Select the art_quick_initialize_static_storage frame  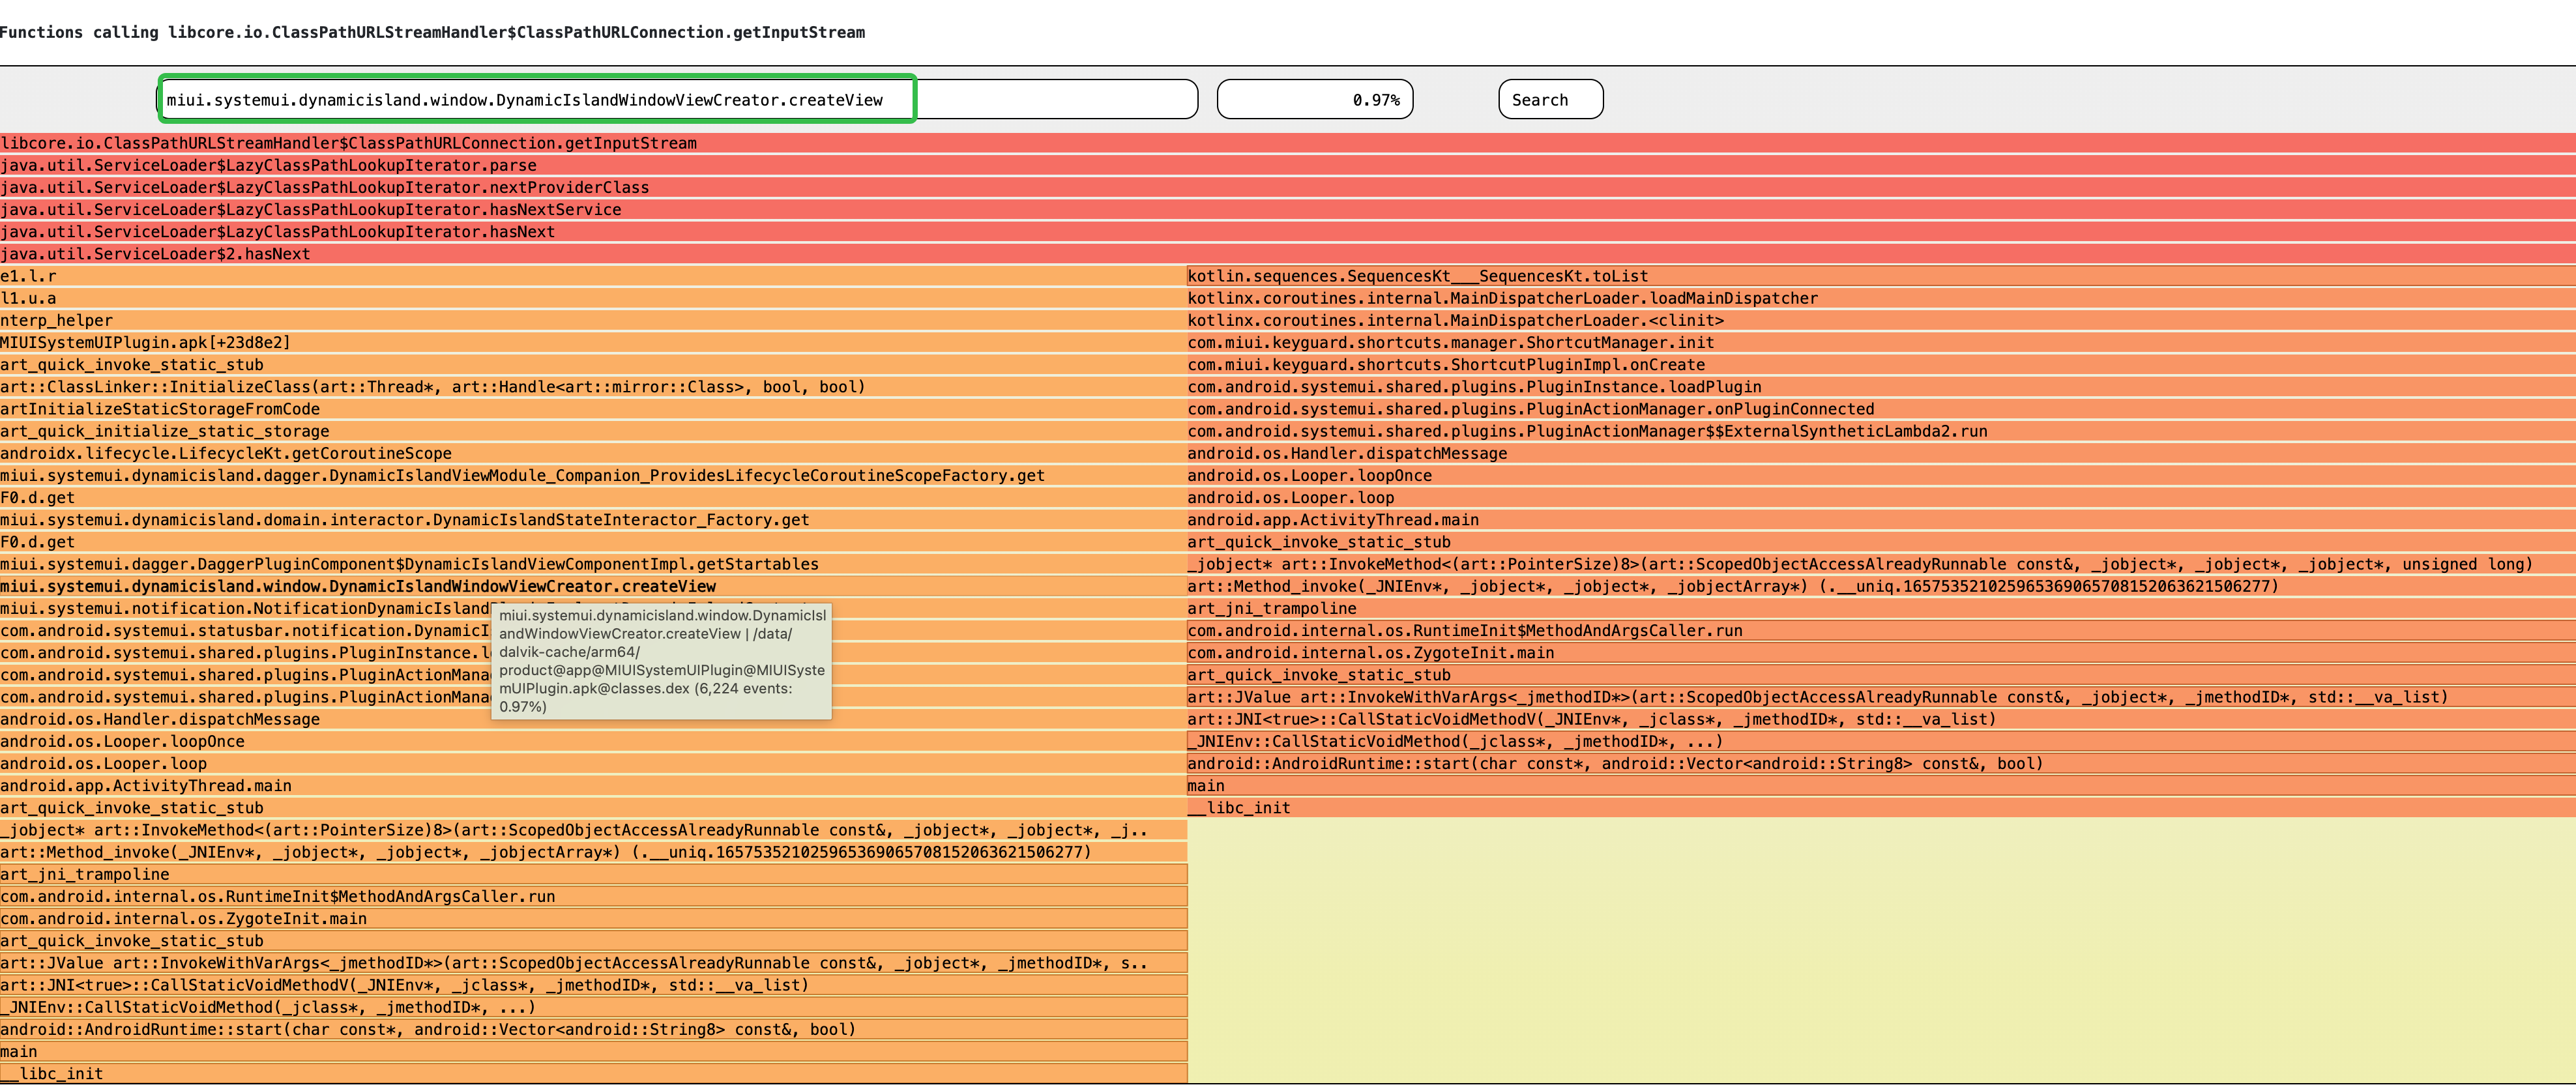click(593, 431)
